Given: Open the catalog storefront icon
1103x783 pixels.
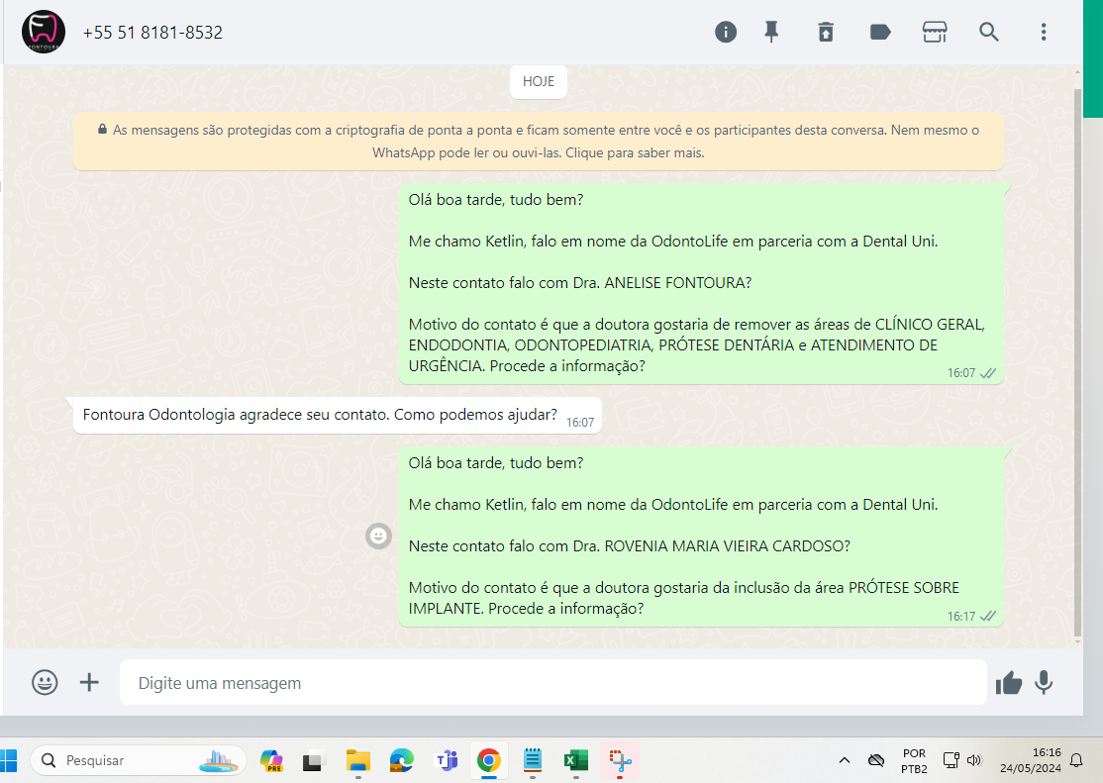Looking at the screenshot, I should (934, 32).
